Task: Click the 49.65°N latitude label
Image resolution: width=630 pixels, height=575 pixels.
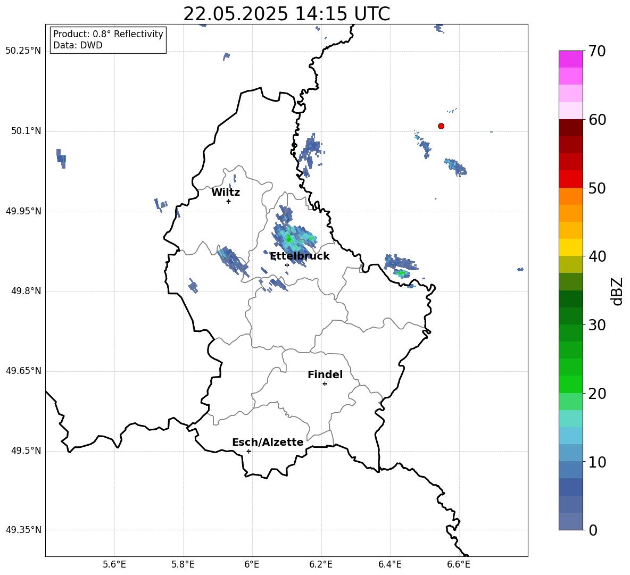Action: point(23,370)
